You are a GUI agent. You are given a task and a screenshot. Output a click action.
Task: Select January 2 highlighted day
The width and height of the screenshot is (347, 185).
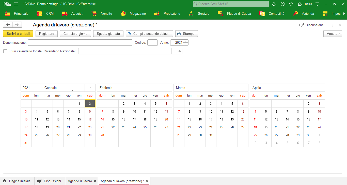(90, 103)
